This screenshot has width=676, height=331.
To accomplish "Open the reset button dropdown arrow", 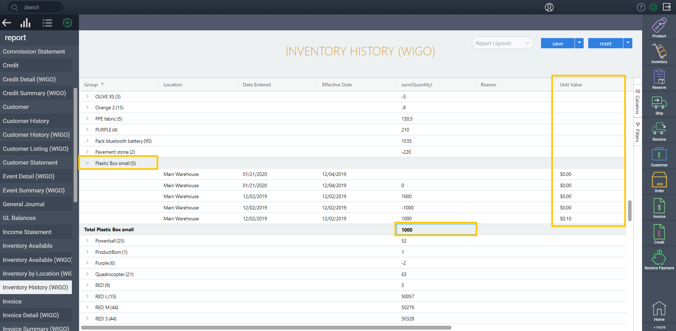I will [628, 43].
